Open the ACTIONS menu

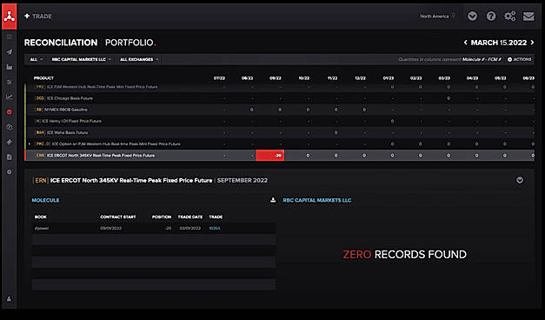click(x=519, y=59)
